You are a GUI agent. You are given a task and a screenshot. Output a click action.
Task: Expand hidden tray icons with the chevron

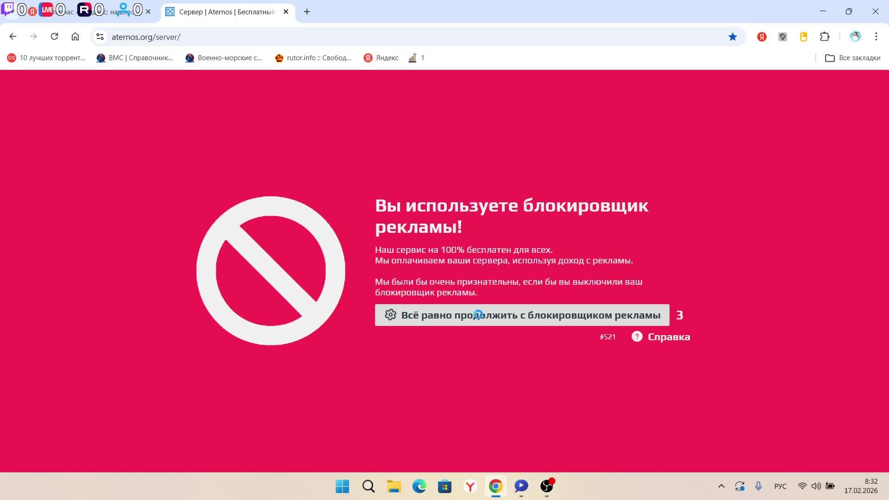click(722, 486)
